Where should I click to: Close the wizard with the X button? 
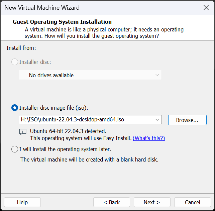coord(206,8)
